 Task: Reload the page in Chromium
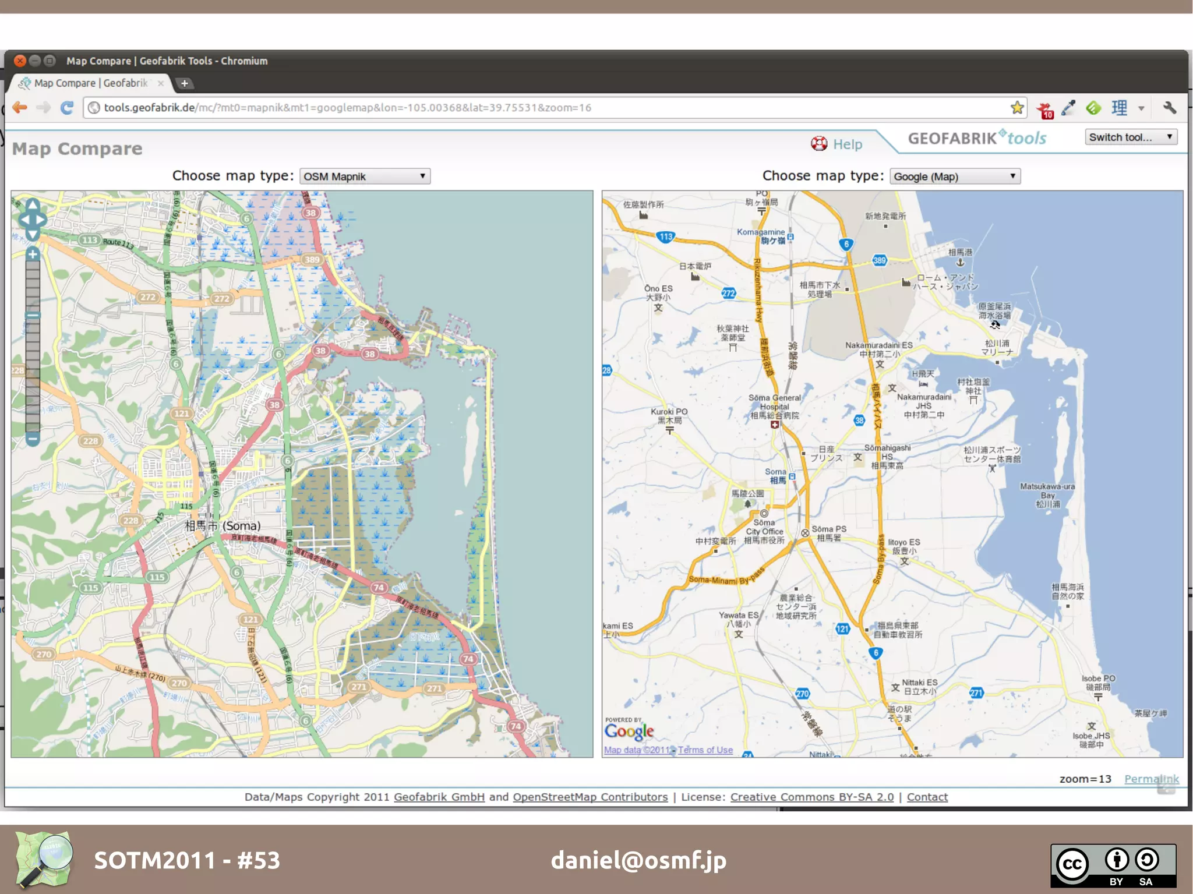[x=67, y=108]
